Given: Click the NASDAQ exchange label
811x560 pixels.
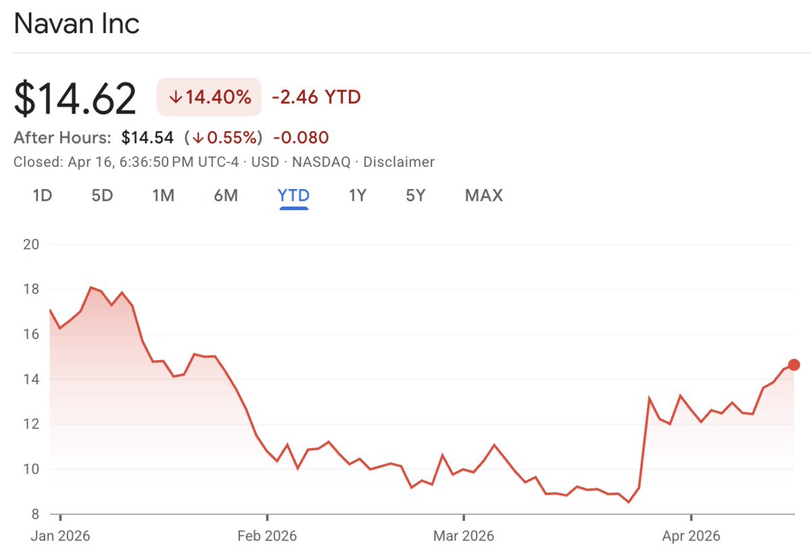Looking at the screenshot, I should (x=320, y=162).
